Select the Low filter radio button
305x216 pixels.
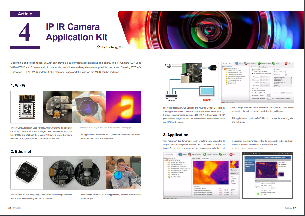[232, 181]
